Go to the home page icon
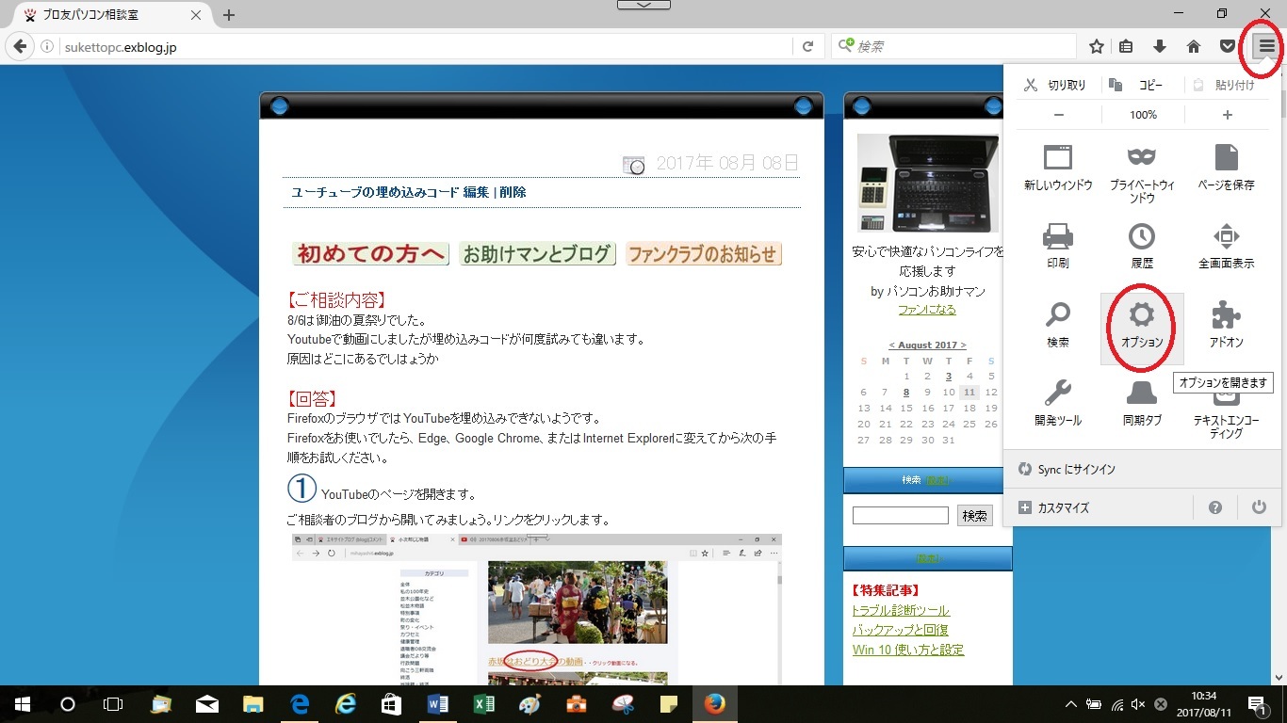The height and width of the screenshot is (723, 1287). click(1194, 46)
